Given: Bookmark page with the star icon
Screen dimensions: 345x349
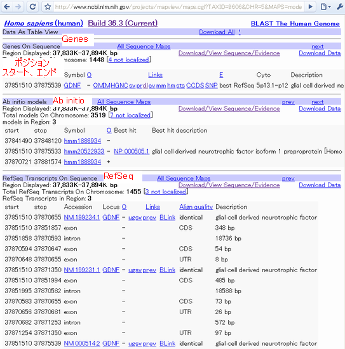Looking at the screenshot, I should pyautogui.click(x=48, y=7).
